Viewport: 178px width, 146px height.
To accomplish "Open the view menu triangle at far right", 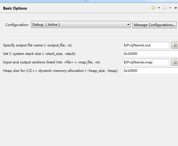I will [x=176, y=8].
